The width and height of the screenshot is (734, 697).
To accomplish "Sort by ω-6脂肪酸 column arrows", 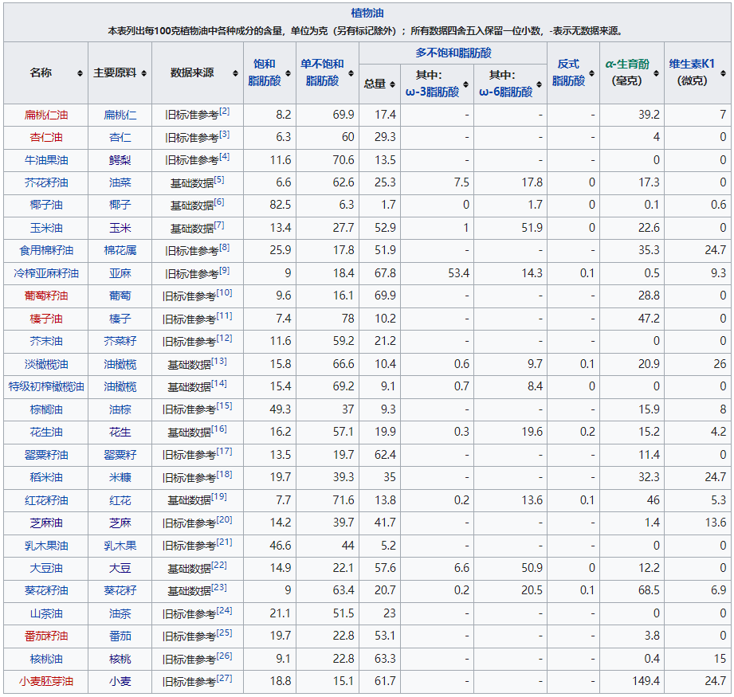I will (540, 84).
